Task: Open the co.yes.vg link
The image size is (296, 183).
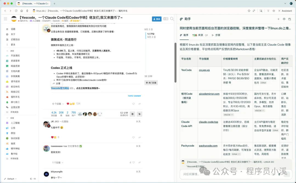Action: (204, 70)
